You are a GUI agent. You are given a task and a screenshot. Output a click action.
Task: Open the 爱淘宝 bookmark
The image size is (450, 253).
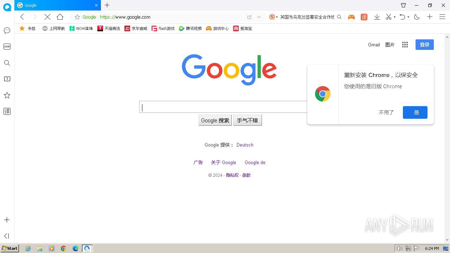point(243,28)
